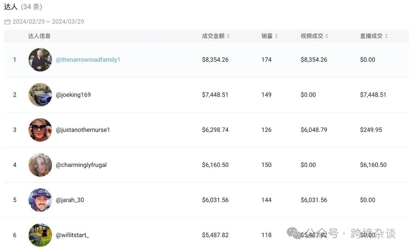This screenshot has height=250, width=409.
Task: Click the @joeking169 creator name
Action: pos(73,95)
